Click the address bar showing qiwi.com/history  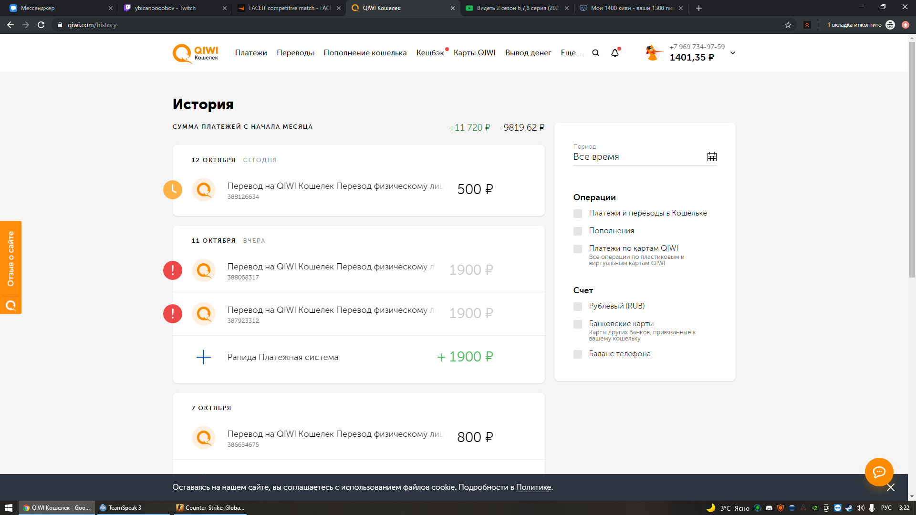click(x=415, y=25)
